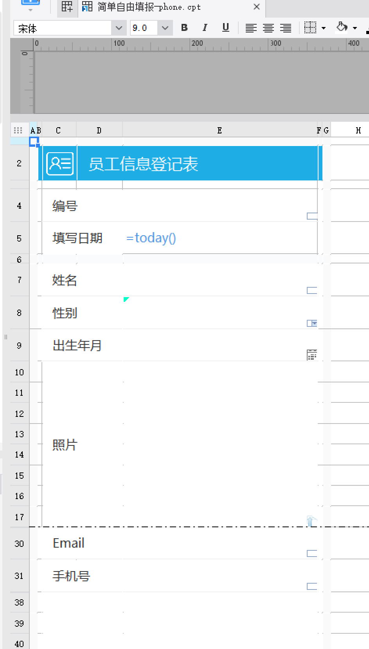The width and height of the screenshot is (369, 649).
Task: Select row 14 header
Action: (x=19, y=454)
